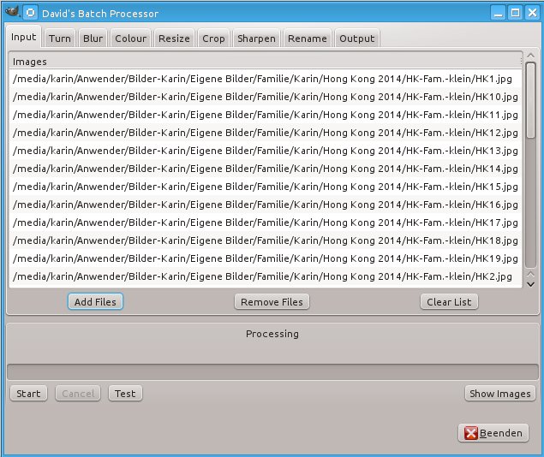The width and height of the screenshot is (544, 457).
Task: Go to the Sharpen tab
Action: [x=257, y=39]
